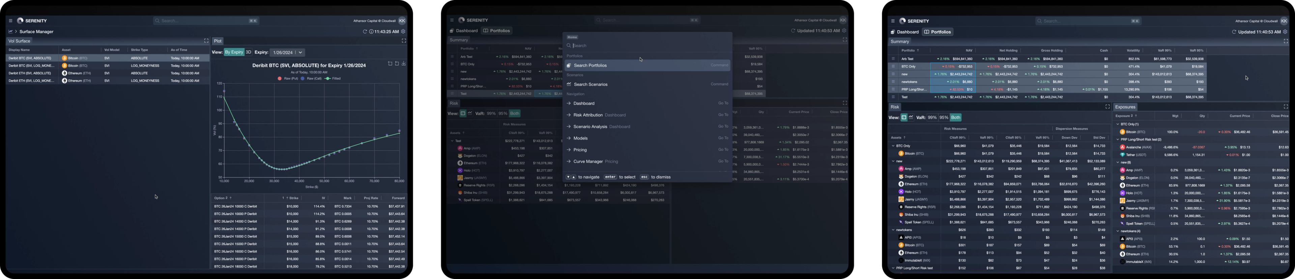Maximize Summary panel in right screen
The width and height of the screenshot is (1295, 279).
click(x=1286, y=42)
